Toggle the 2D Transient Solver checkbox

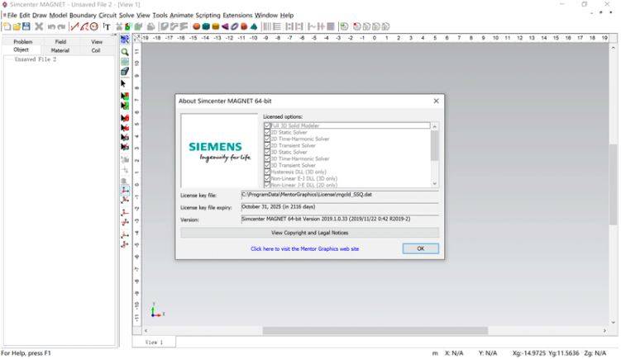coord(267,145)
